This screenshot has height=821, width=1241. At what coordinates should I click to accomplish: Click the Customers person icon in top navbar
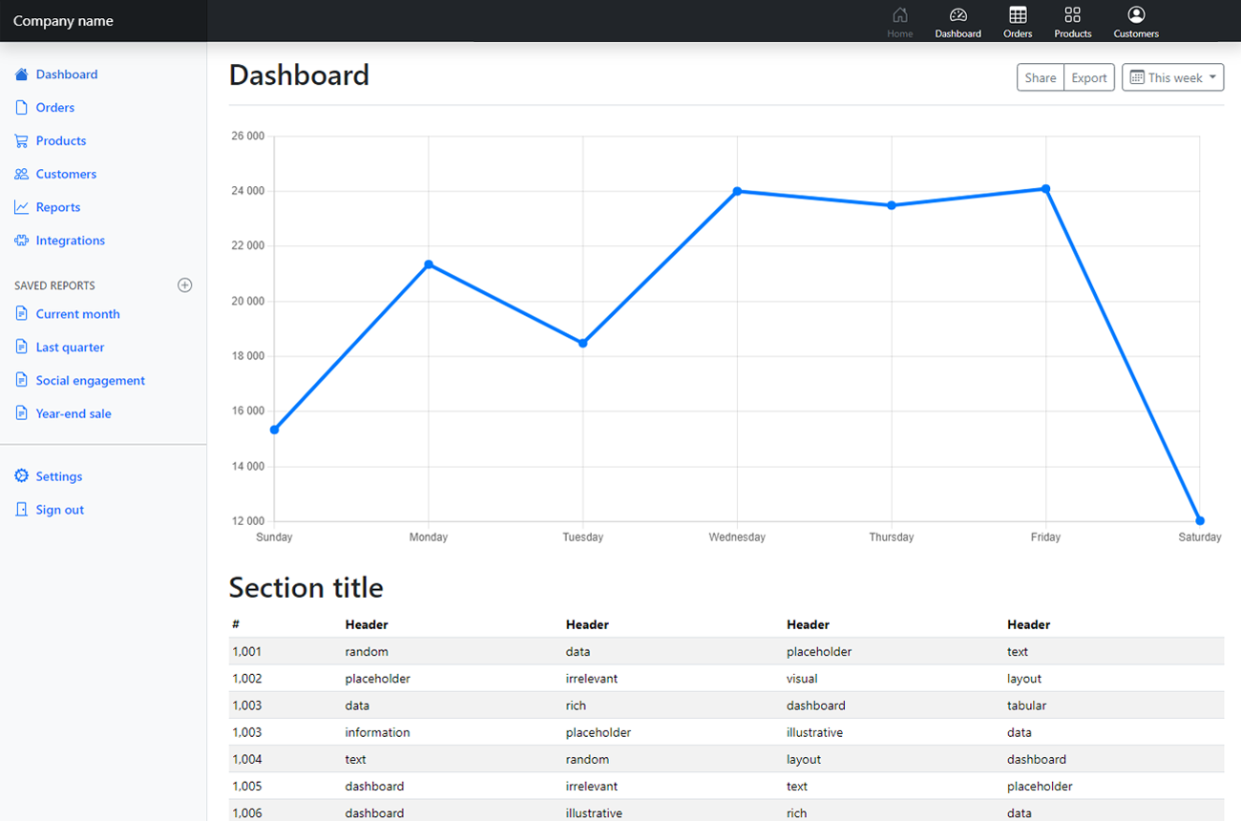click(1136, 14)
